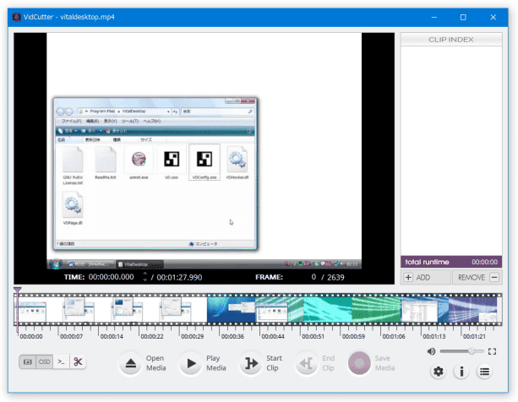Click the time stepper arrows

click(x=144, y=277)
